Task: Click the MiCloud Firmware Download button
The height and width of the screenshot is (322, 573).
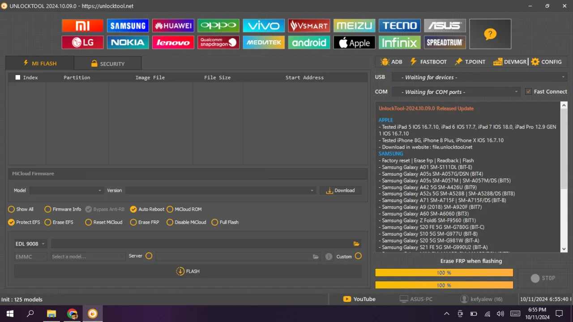Action: pyautogui.click(x=341, y=191)
